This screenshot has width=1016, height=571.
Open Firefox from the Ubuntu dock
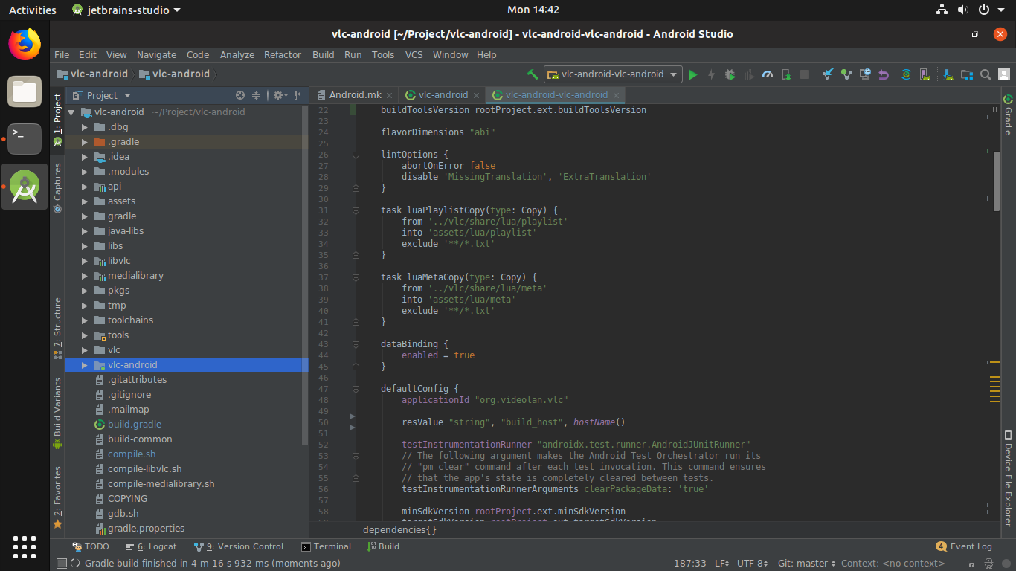tap(25, 44)
